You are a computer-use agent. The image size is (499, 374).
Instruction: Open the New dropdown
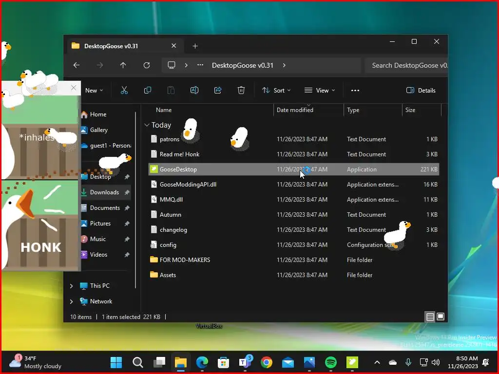coord(94,90)
